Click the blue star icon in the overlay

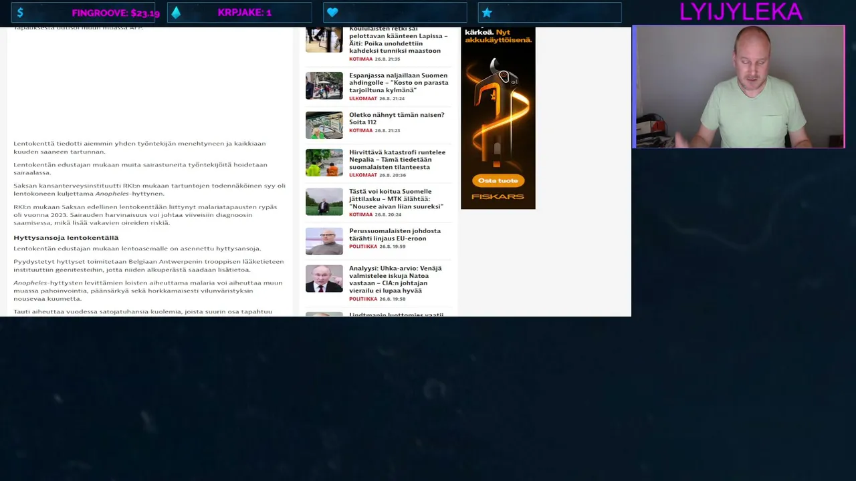click(487, 13)
